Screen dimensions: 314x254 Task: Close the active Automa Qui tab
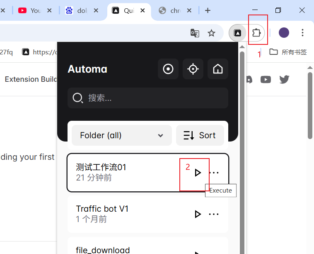pos(143,10)
